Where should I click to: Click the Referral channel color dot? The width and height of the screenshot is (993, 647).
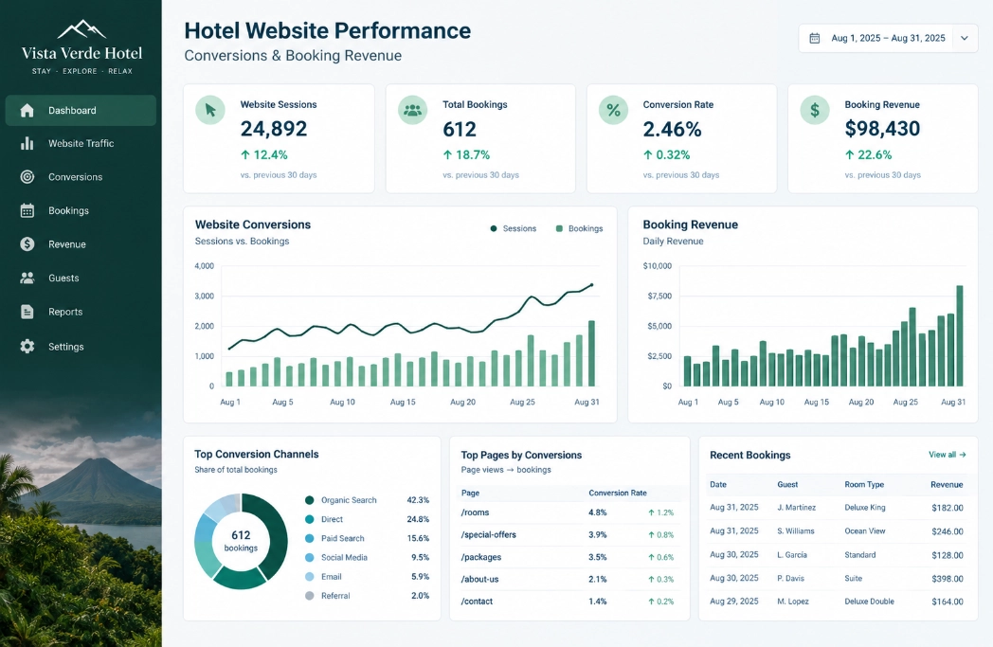click(x=309, y=596)
